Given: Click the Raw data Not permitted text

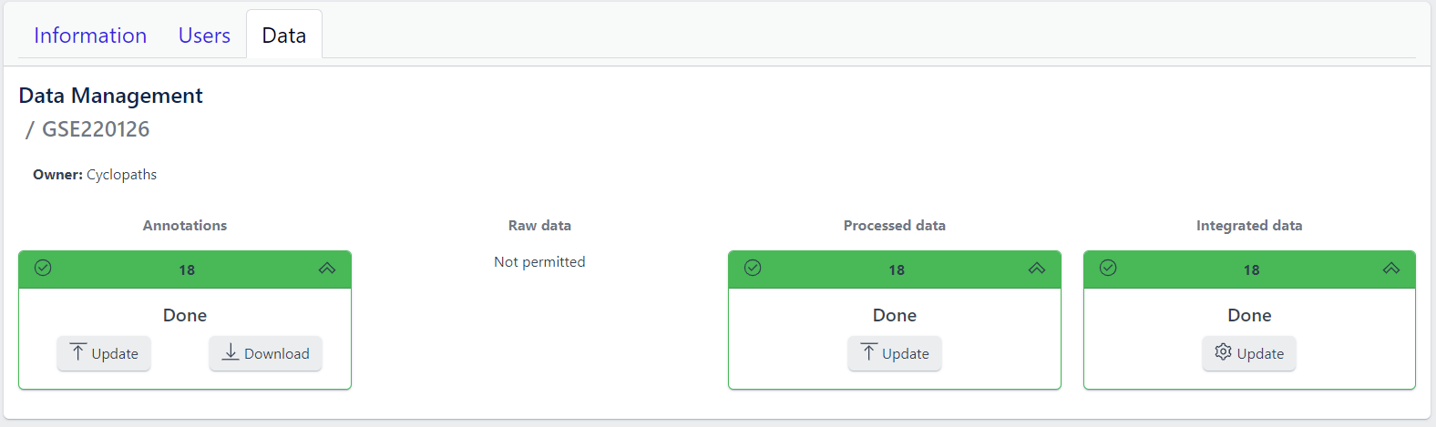Looking at the screenshot, I should [539, 262].
